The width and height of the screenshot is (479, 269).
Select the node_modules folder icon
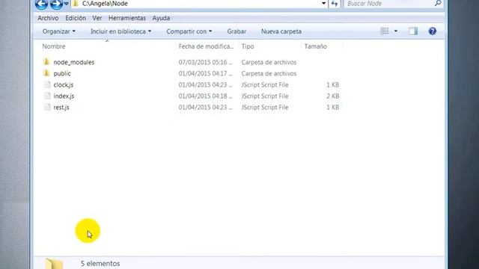tap(46, 62)
